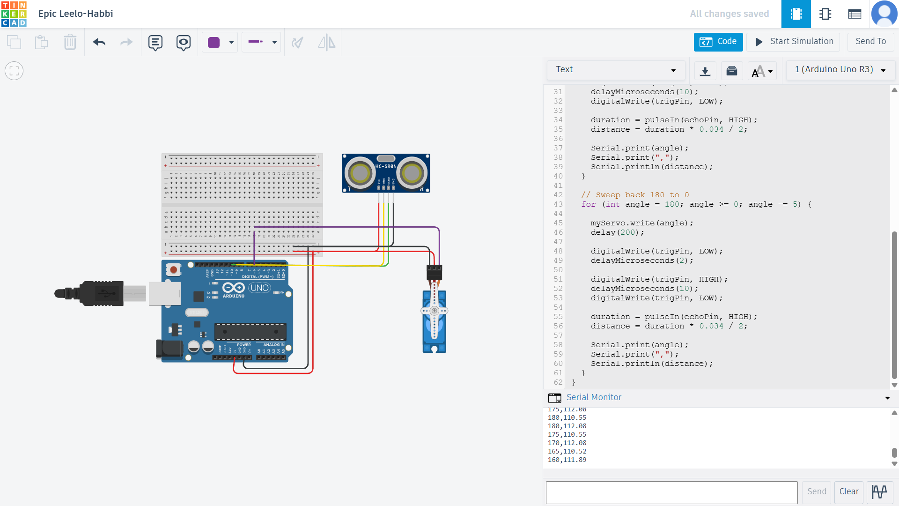The width and height of the screenshot is (899, 506).
Task: Toggle the Code panel button
Action: coord(718,42)
